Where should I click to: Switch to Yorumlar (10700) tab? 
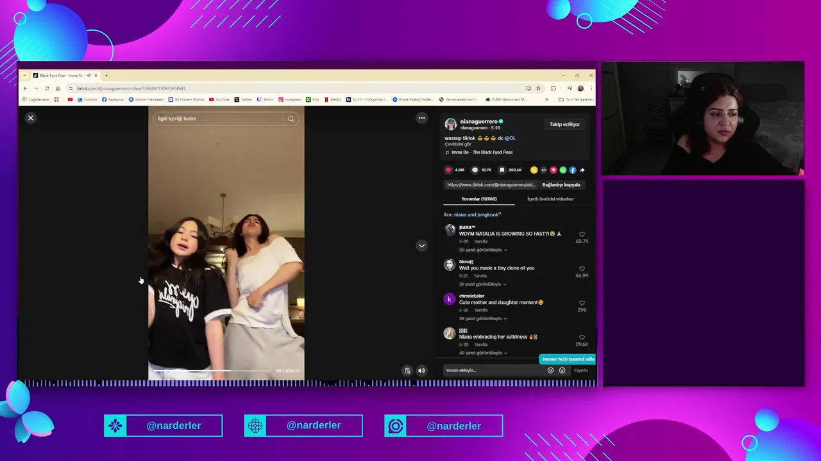pyautogui.click(x=479, y=199)
